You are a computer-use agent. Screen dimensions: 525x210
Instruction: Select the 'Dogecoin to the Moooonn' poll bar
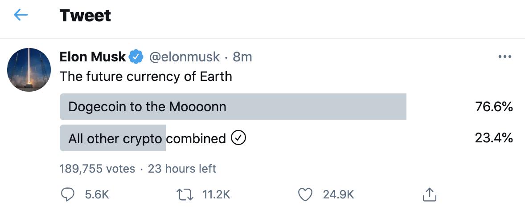pos(233,107)
